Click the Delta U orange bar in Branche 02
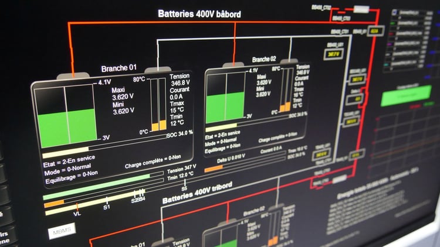The height and width of the screenshot is (247, 440). (x=214, y=168)
